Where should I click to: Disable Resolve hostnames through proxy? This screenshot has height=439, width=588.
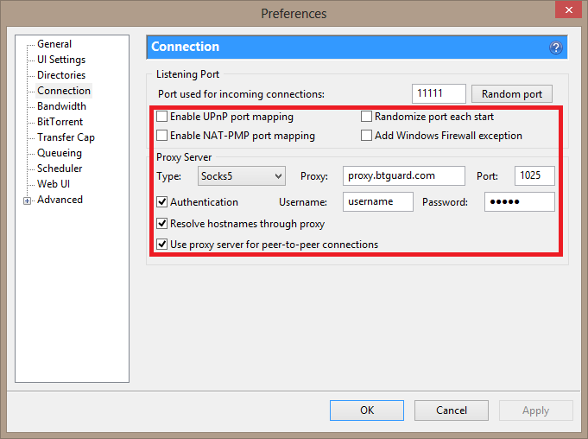point(162,224)
